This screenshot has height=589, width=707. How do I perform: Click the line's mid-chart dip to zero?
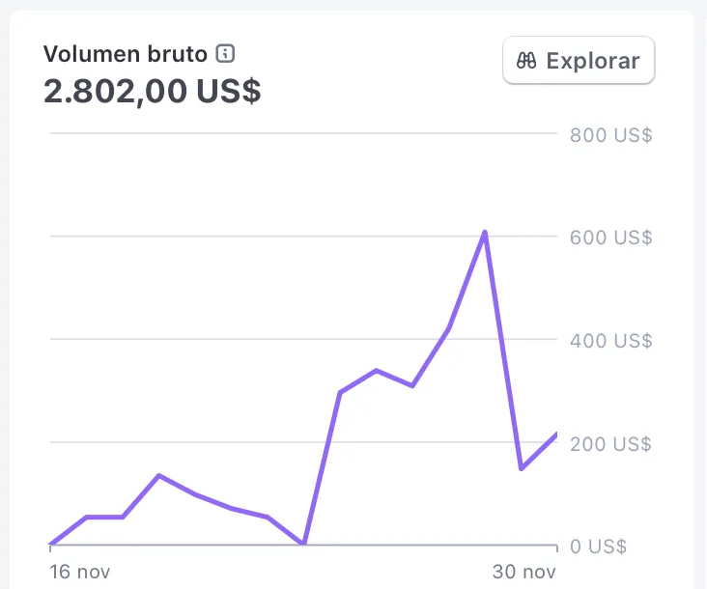(304, 544)
